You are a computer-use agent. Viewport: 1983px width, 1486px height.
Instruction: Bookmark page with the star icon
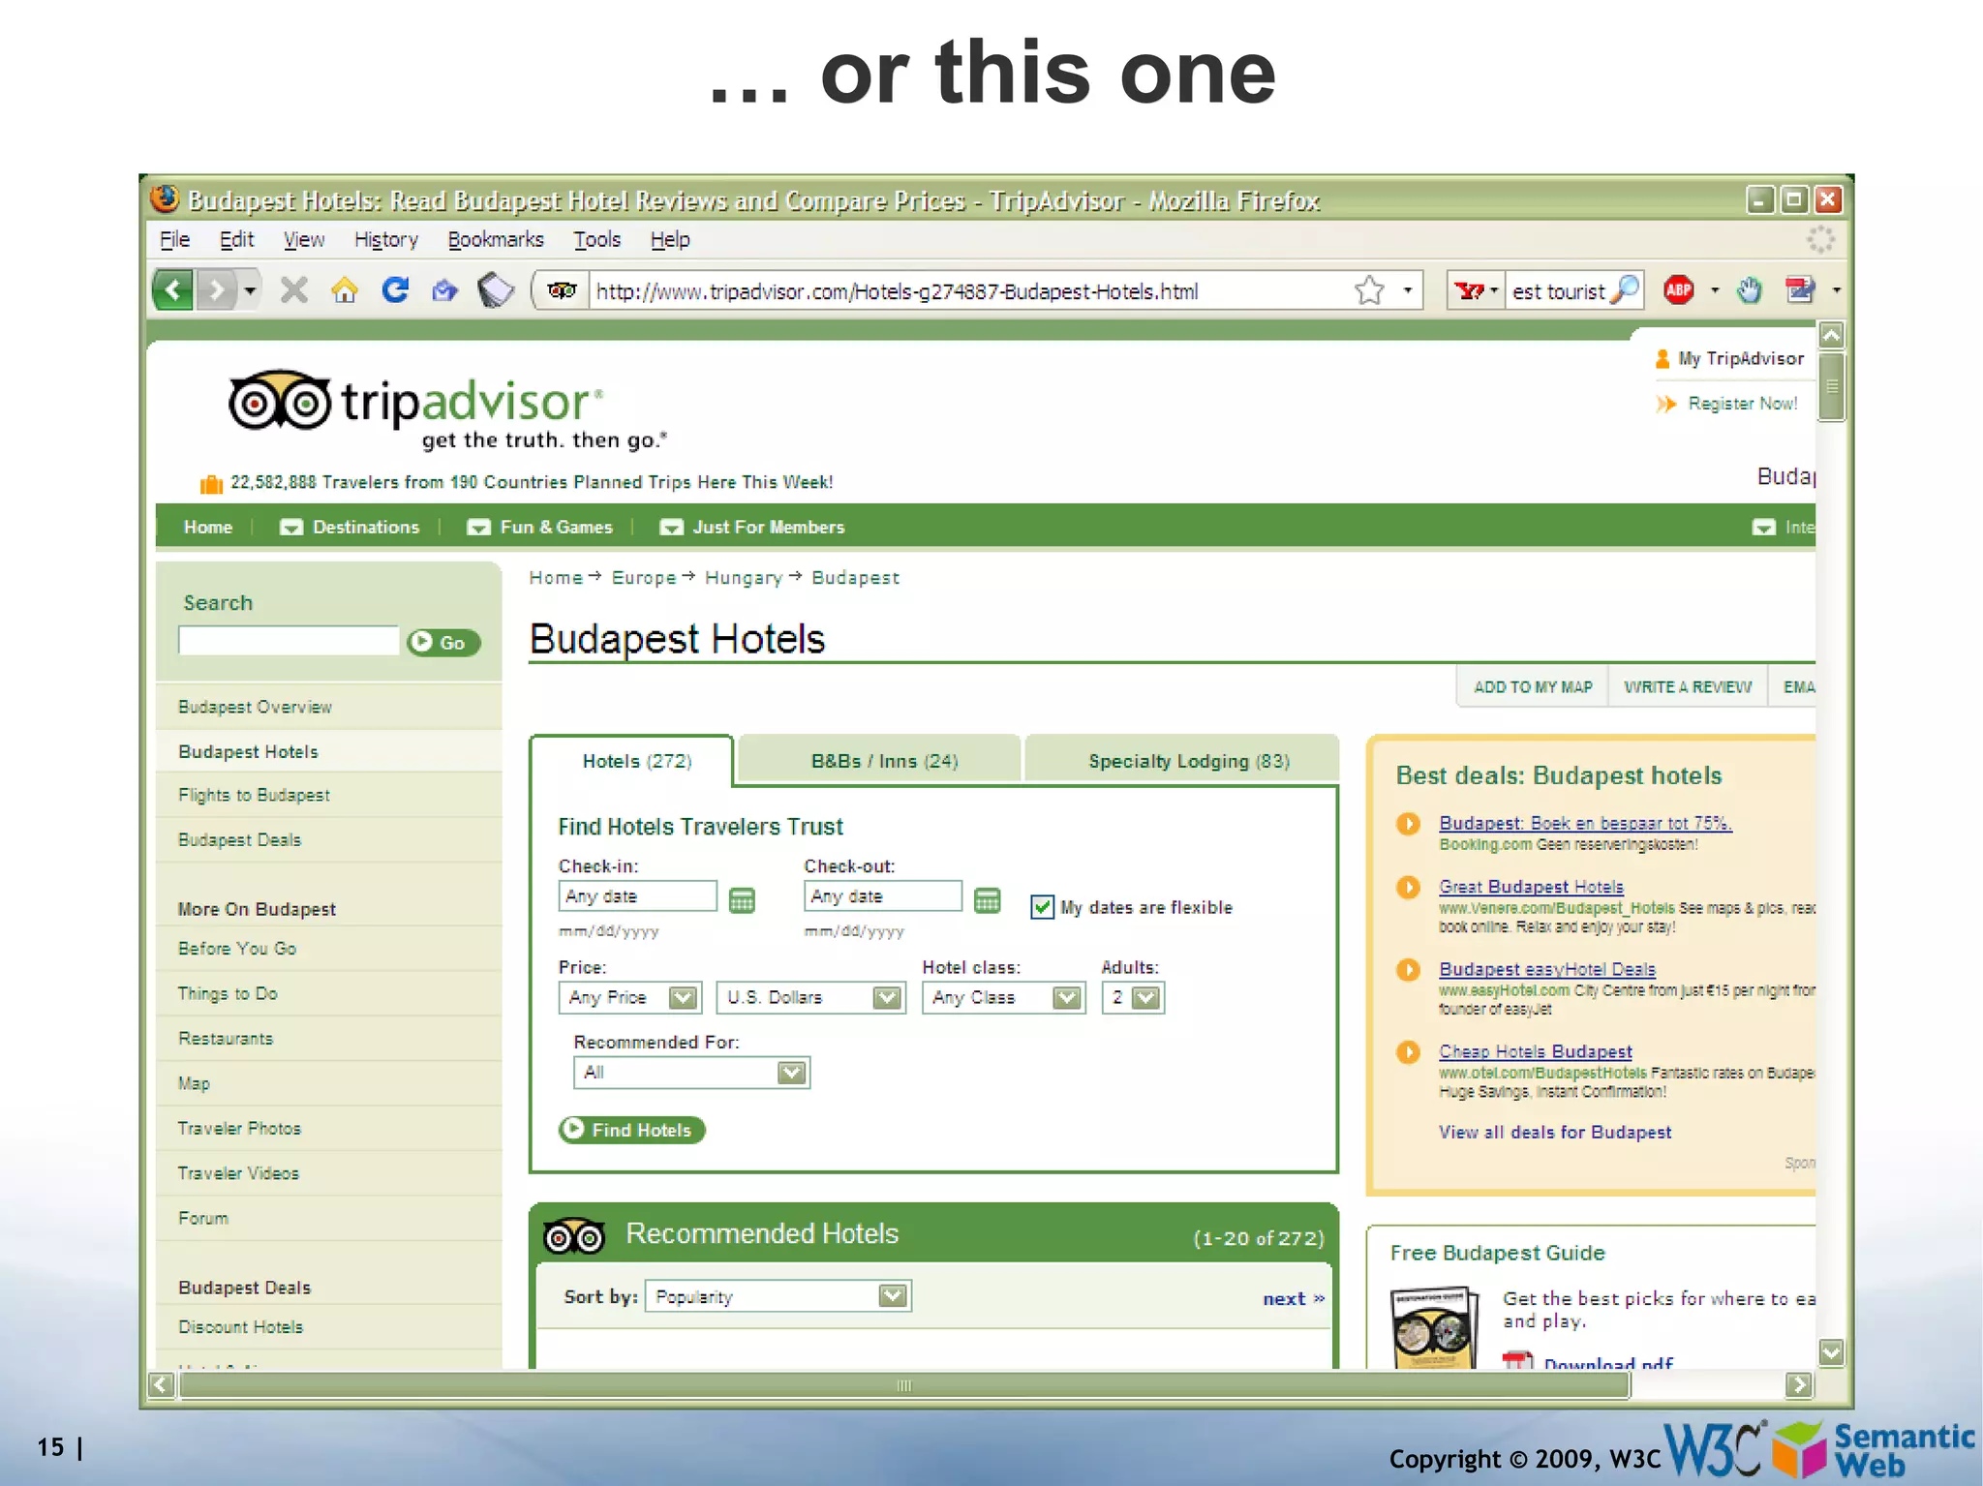[x=1369, y=290]
